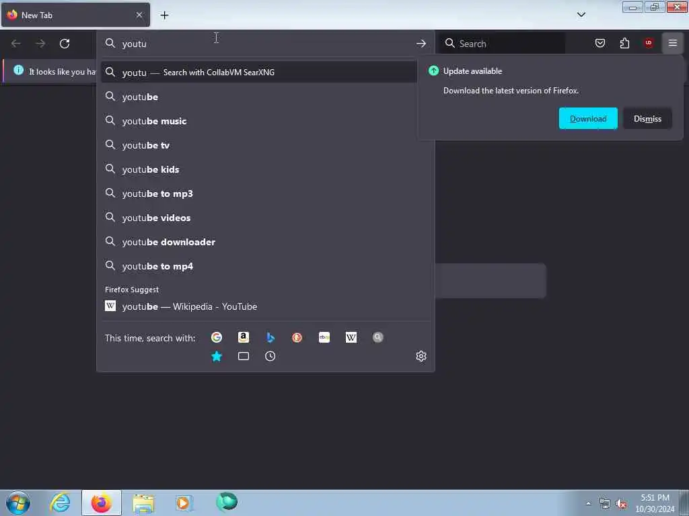
Task: Select 'youtu — Search with CollabVM SearXNG' row
Action: click(259, 72)
